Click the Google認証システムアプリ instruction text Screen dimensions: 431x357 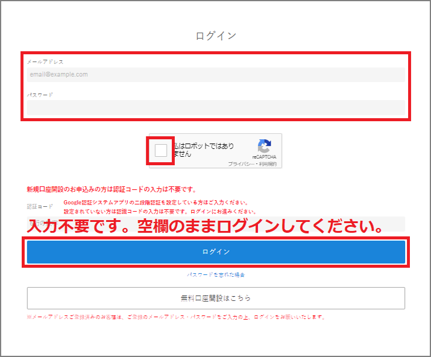(157, 203)
